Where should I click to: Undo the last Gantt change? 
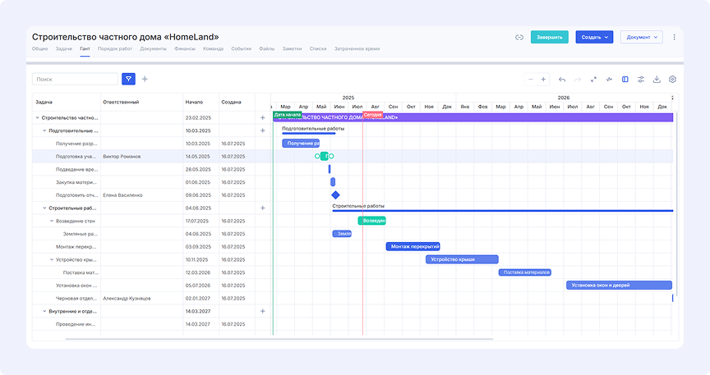pos(562,80)
